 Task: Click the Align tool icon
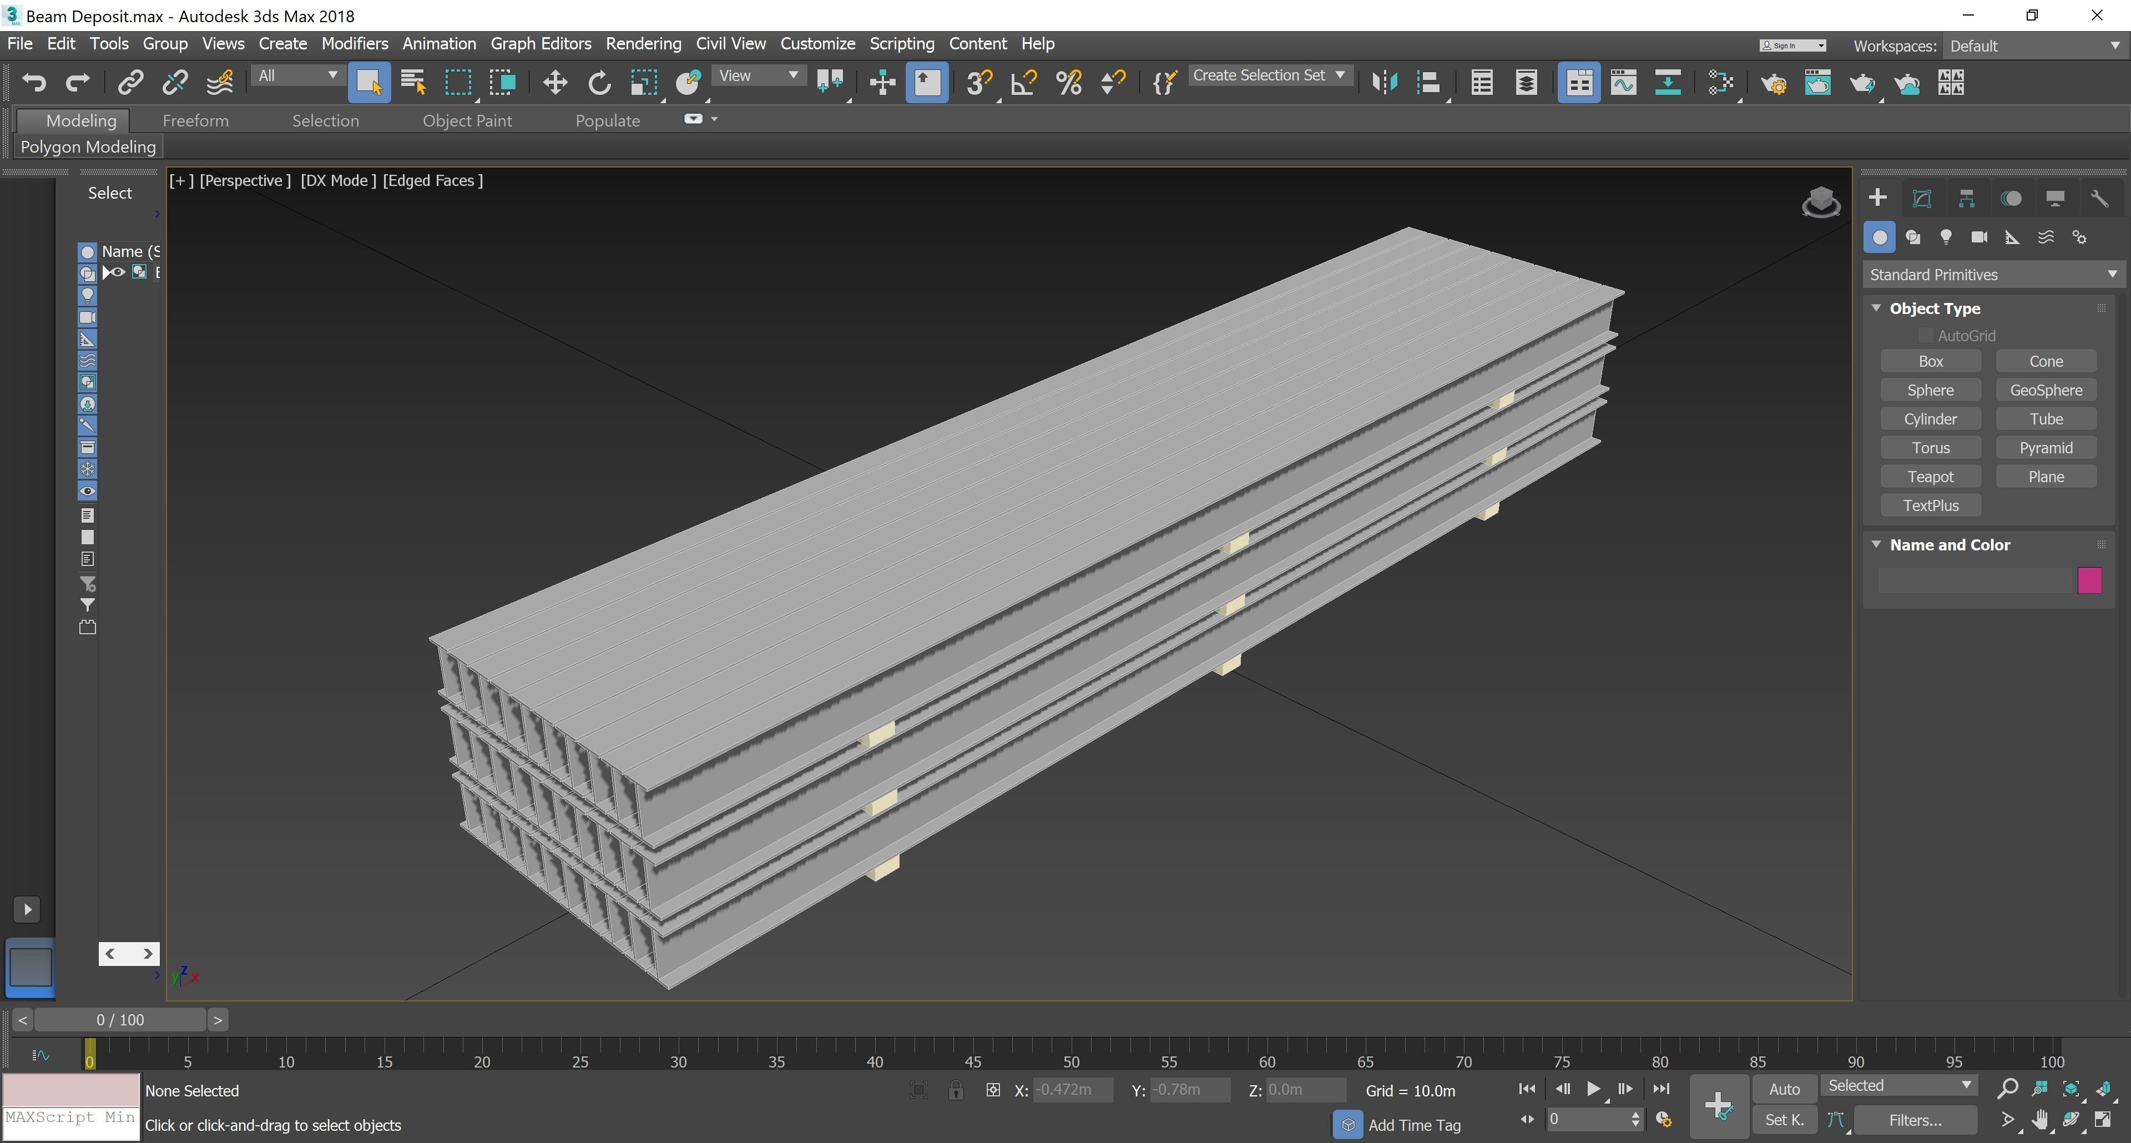[1428, 83]
